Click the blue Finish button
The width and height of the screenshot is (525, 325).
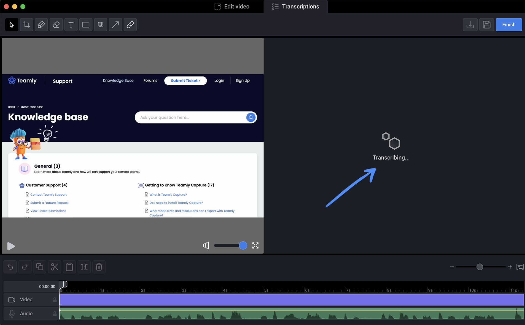coord(509,25)
